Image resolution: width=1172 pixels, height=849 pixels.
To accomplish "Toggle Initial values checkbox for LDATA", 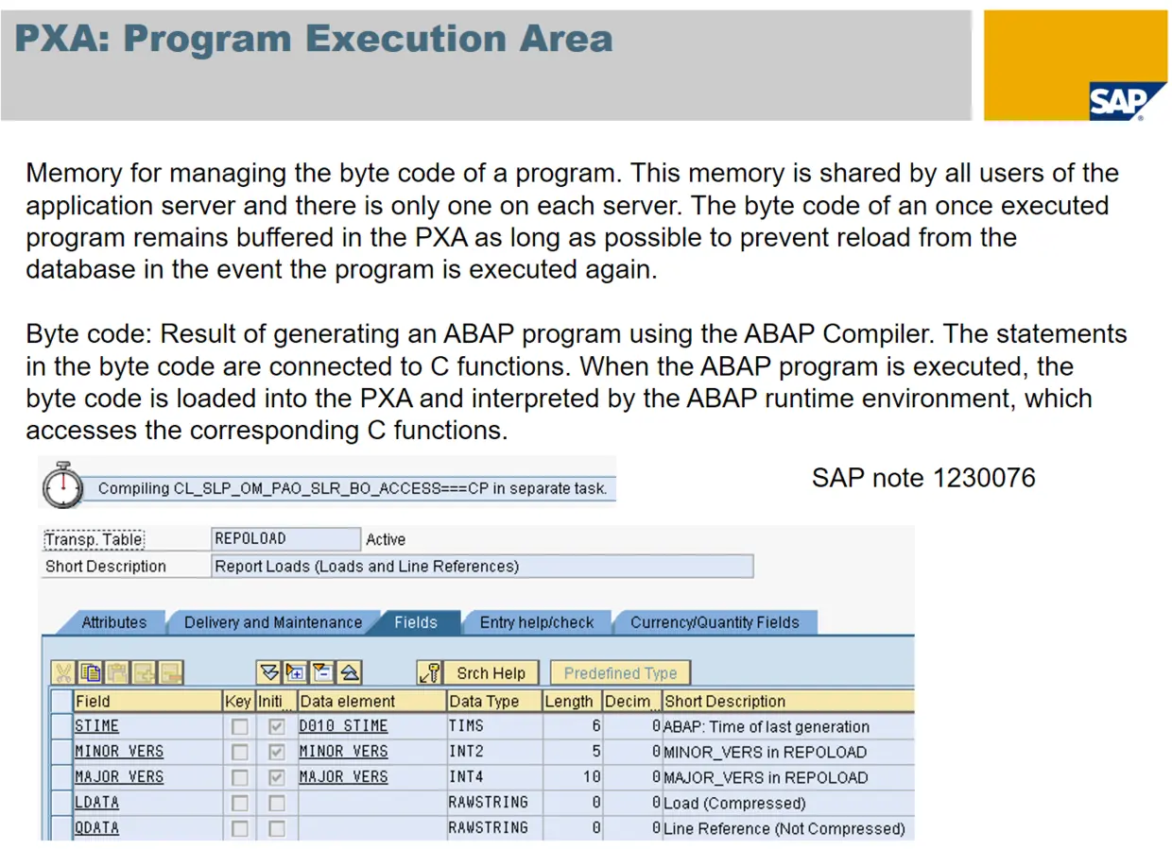I will (277, 804).
